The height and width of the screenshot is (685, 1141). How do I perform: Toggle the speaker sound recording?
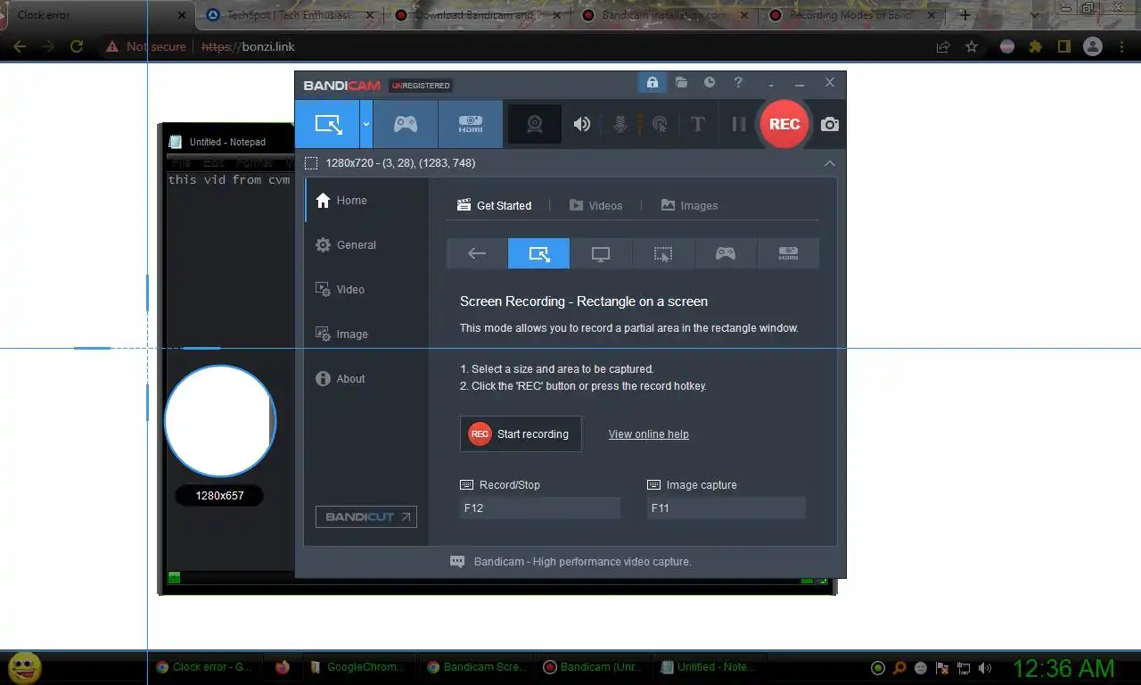click(x=582, y=124)
